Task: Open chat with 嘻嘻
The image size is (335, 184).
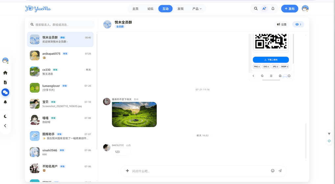Action: tap(60, 120)
